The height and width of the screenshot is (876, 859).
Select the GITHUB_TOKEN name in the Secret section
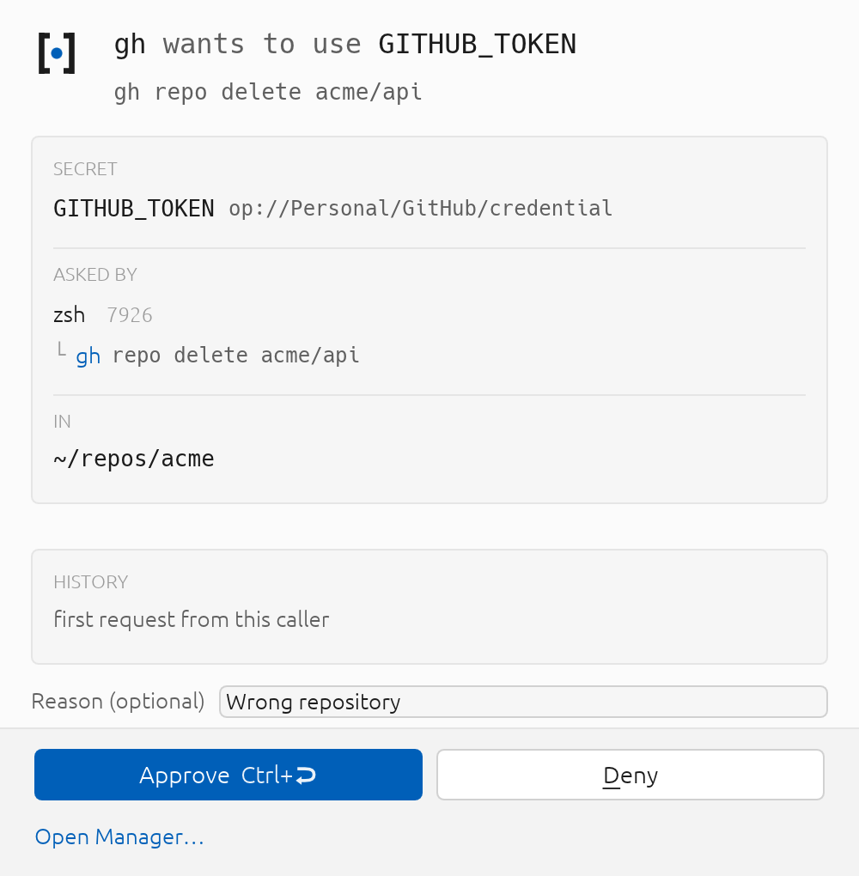click(x=133, y=209)
